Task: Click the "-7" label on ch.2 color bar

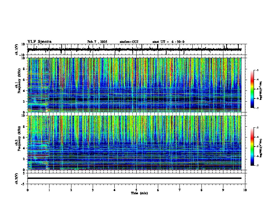Action: [257, 166]
